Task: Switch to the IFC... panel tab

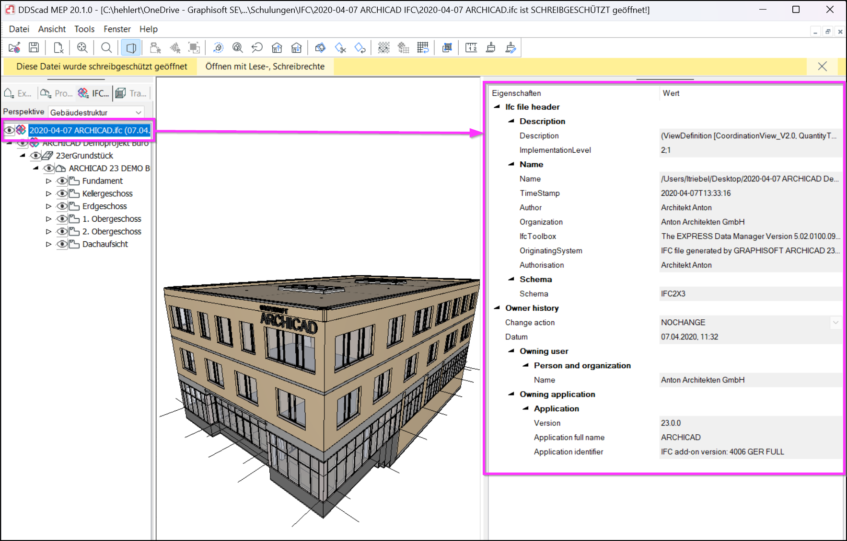Action: click(x=94, y=93)
